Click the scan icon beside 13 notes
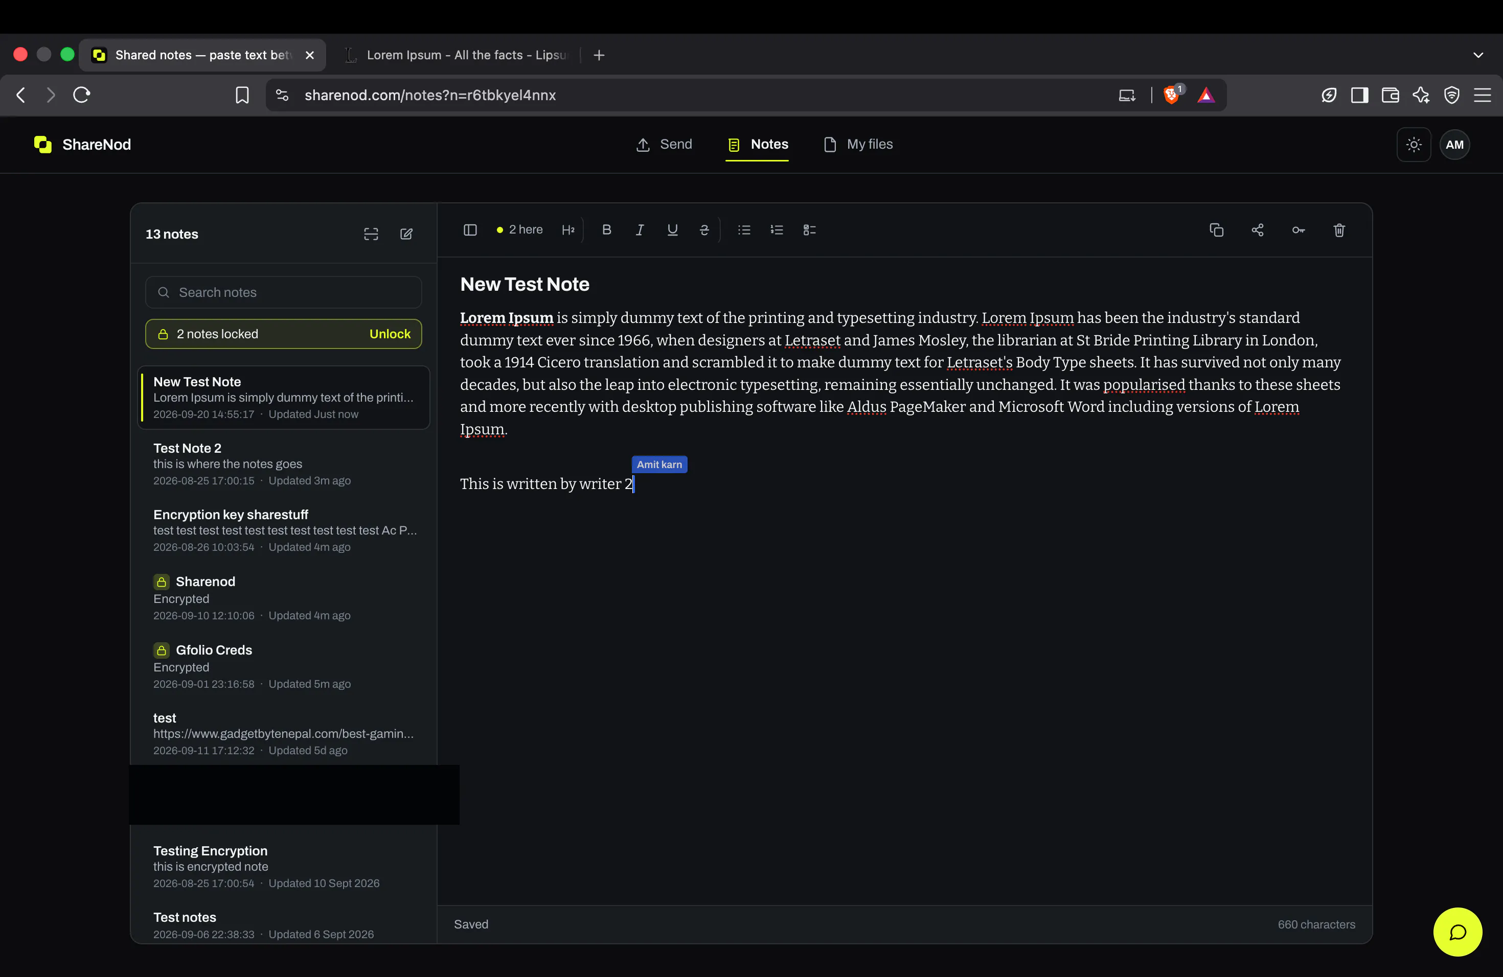The image size is (1503, 977). pos(371,234)
